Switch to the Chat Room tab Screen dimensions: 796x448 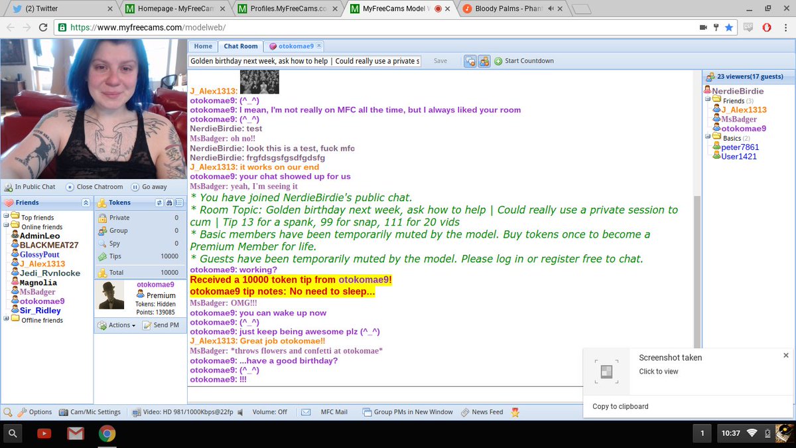pos(240,46)
